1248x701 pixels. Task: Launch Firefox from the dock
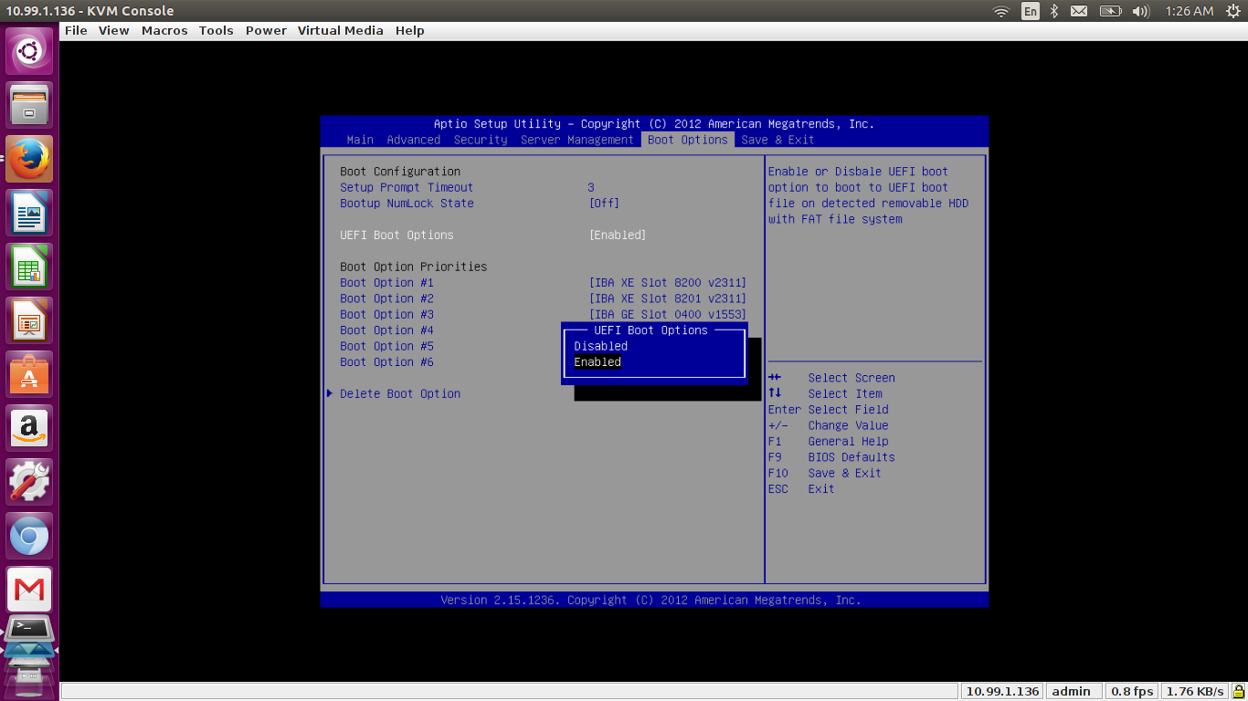coord(29,159)
